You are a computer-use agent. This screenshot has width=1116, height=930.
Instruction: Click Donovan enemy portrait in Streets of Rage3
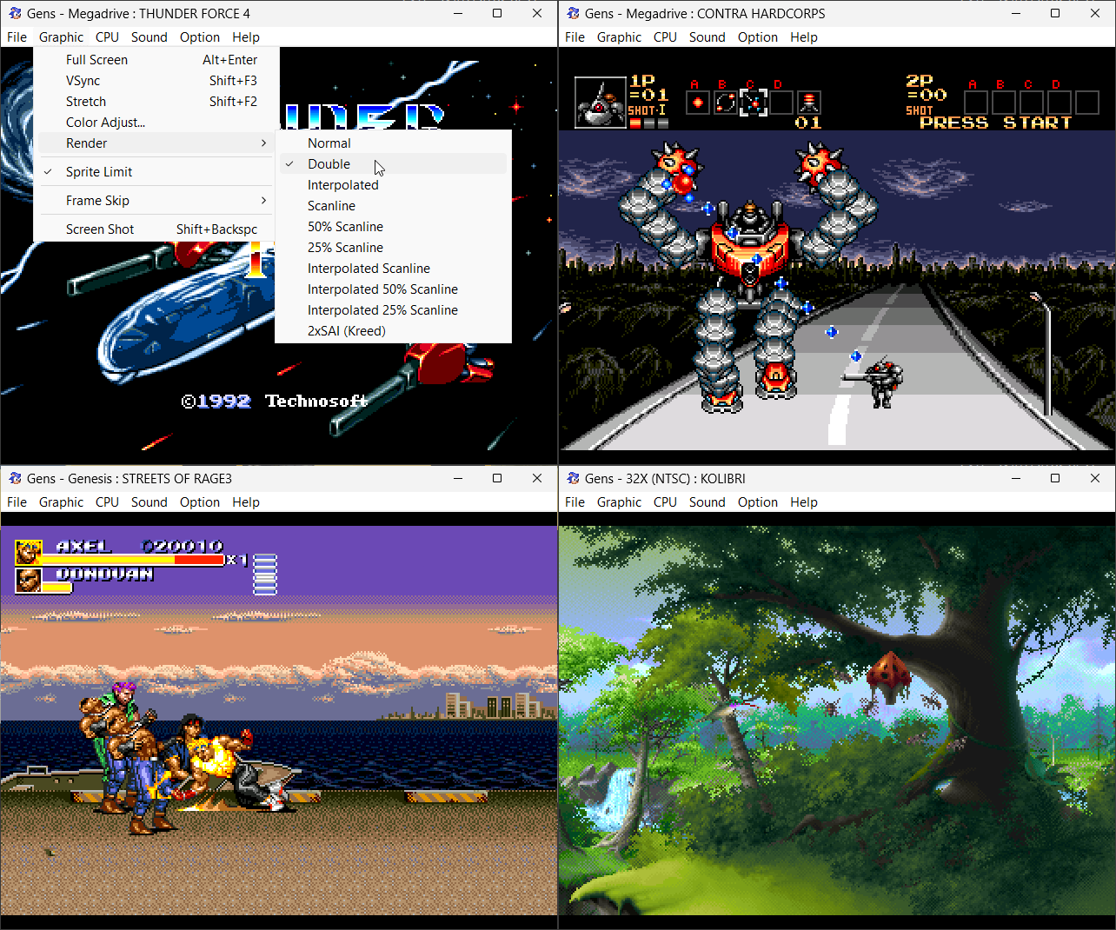[x=29, y=580]
